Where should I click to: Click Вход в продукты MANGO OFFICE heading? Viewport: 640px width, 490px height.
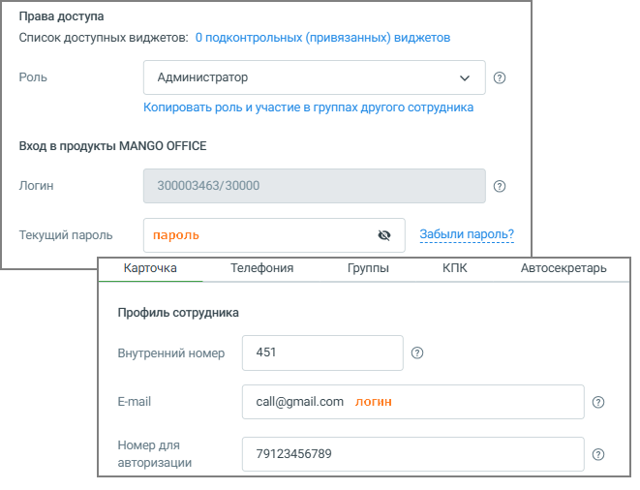[x=112, y=146]
